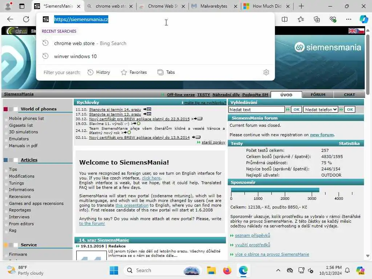
Task: Click the English/Czech flag language icon
Action: tap(356, 31)
